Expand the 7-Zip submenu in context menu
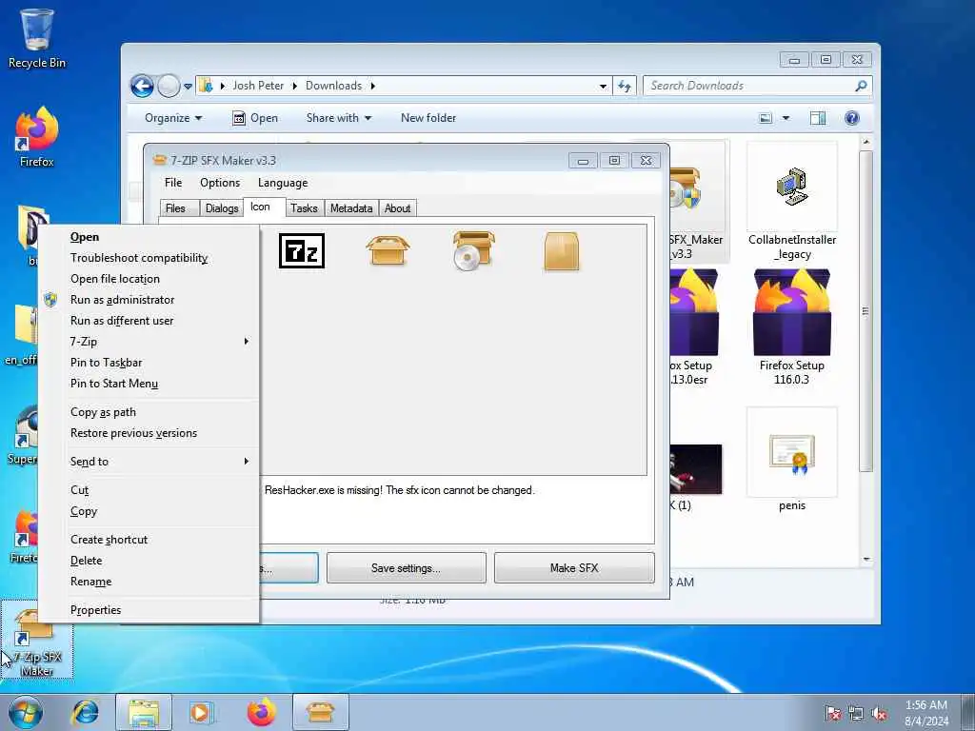975x731 pixels. (149, 342)
